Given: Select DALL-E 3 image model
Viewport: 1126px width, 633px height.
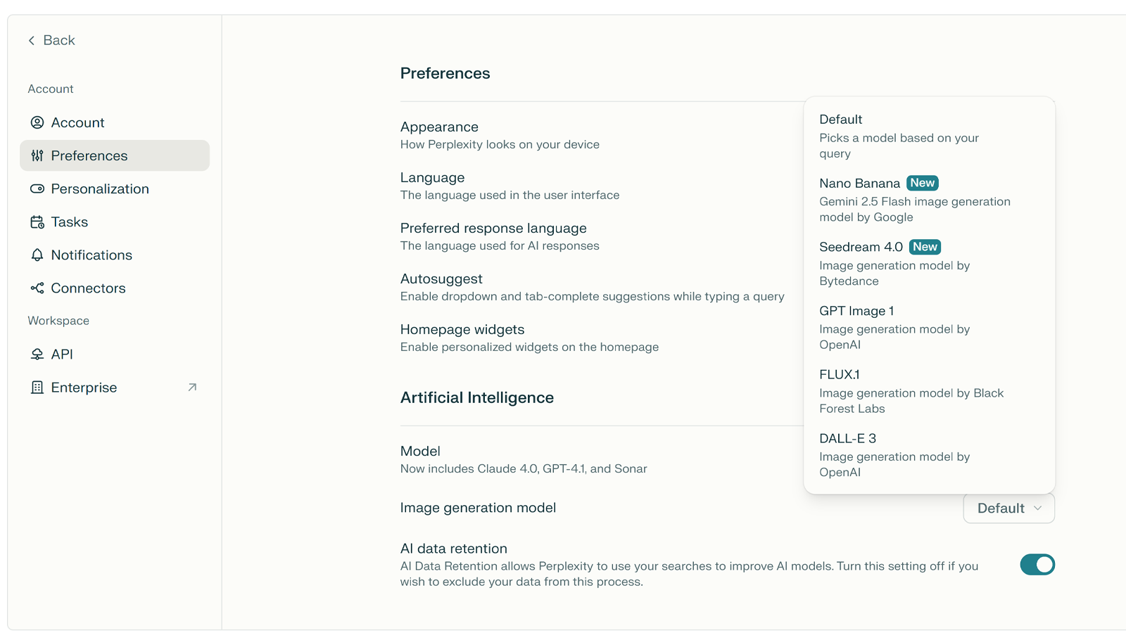Looking at the screenshot, I should click(929, 454).
